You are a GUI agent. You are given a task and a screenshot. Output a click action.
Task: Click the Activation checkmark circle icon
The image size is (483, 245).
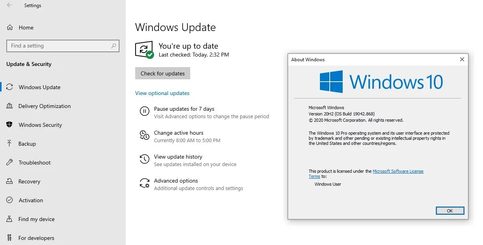tap(10, 200)
